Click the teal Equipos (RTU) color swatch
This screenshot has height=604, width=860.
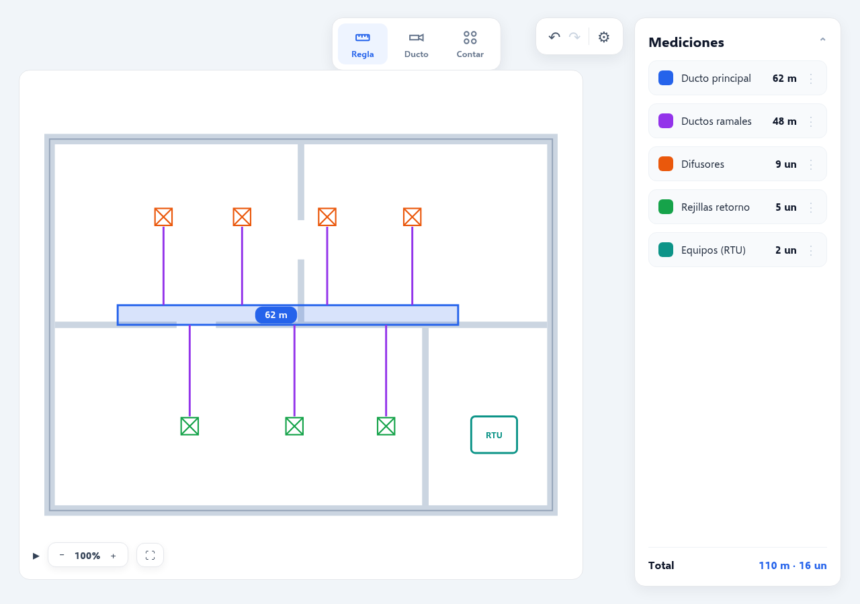[x=666, y=250]
